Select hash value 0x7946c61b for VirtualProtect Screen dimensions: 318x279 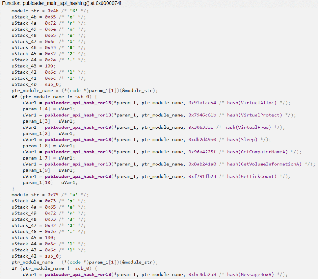click(x=202, y=115)
